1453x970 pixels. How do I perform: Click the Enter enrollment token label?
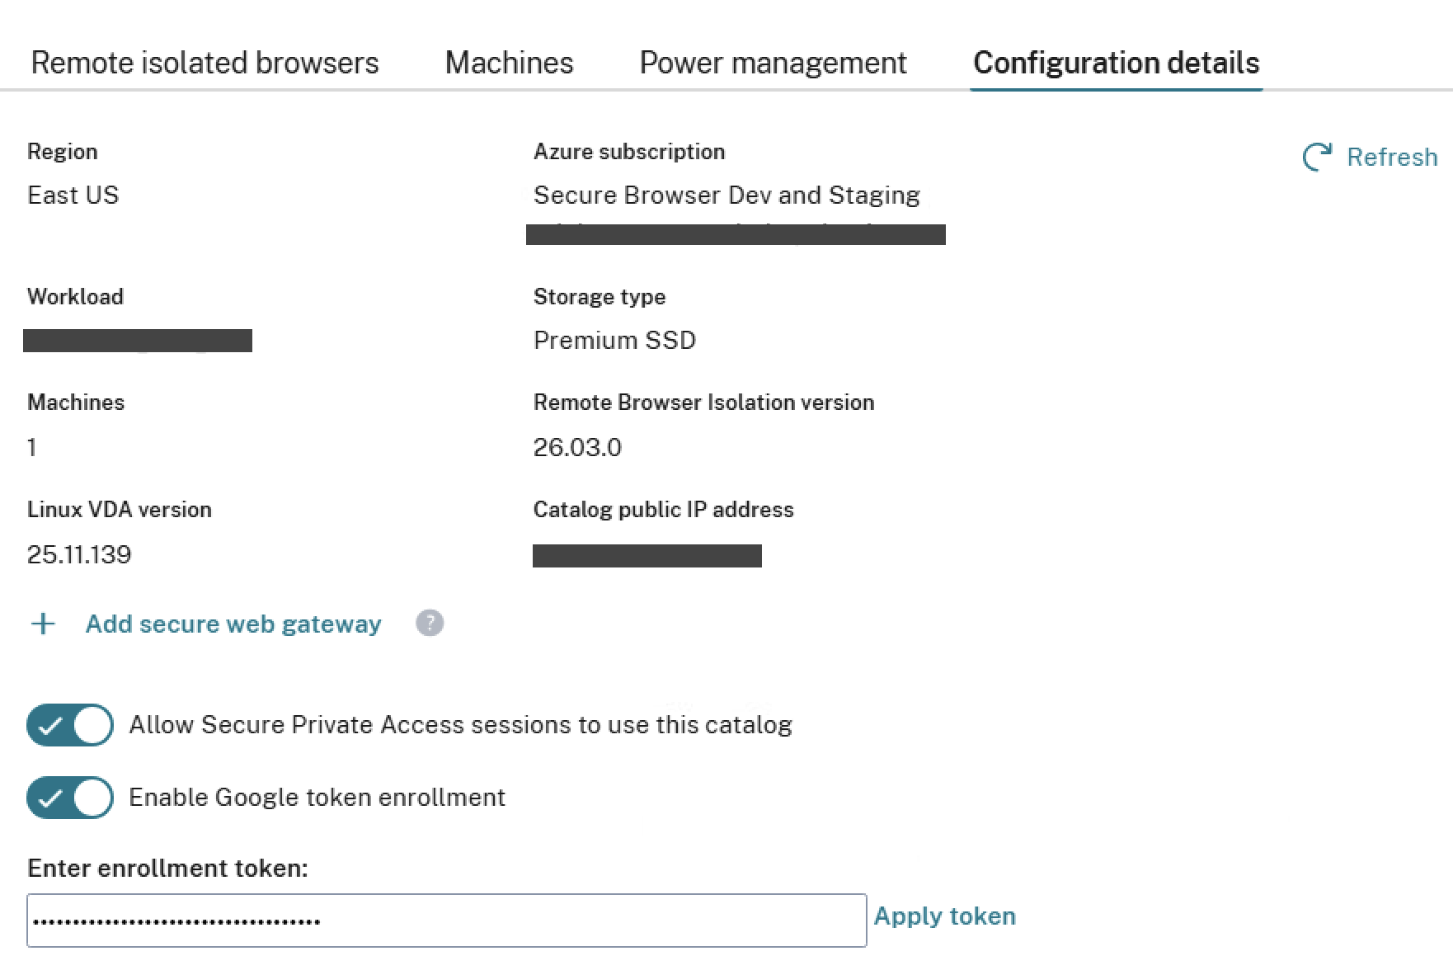(167, 868)
